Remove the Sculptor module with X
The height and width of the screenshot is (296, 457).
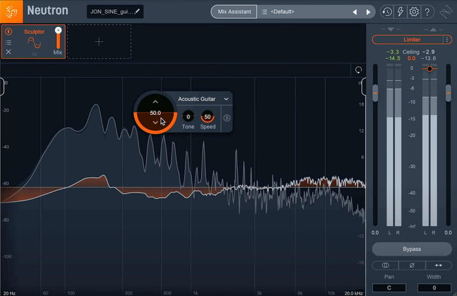(8, 52)
